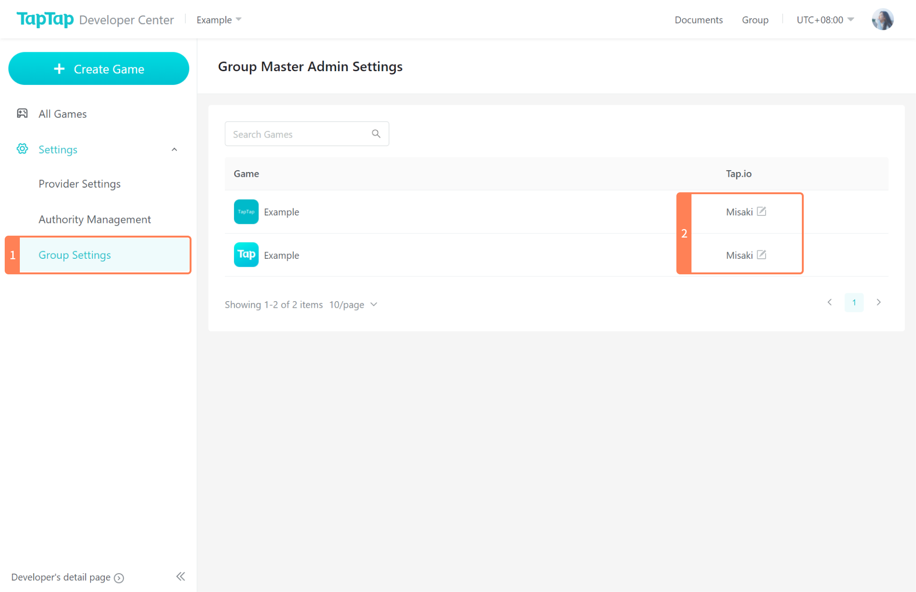Viewport: 916px width, 592px height.
Task: Open the user avatar profile menu
Action: [883, 19]
